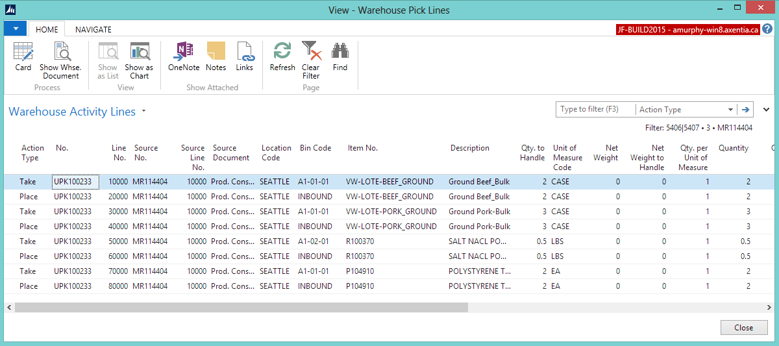The height and width of the screenshot is (346, 779).
Task: Open the help question mark icon
Action: 767,29
